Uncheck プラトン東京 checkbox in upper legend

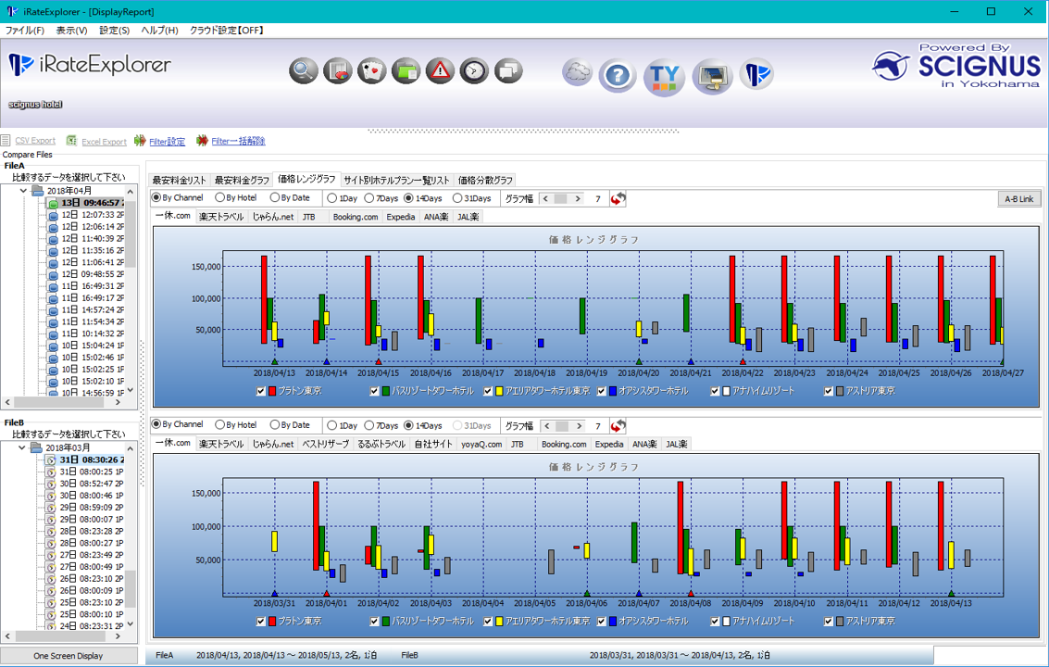[262, 391]
